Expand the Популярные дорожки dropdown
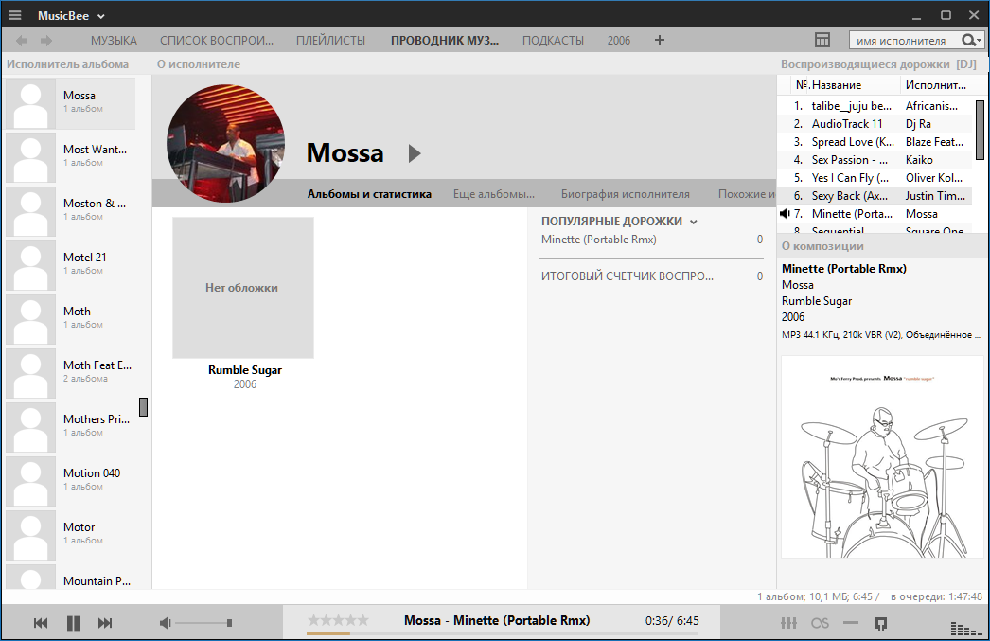This screenshot has height=641, width=990. point(694,222)
